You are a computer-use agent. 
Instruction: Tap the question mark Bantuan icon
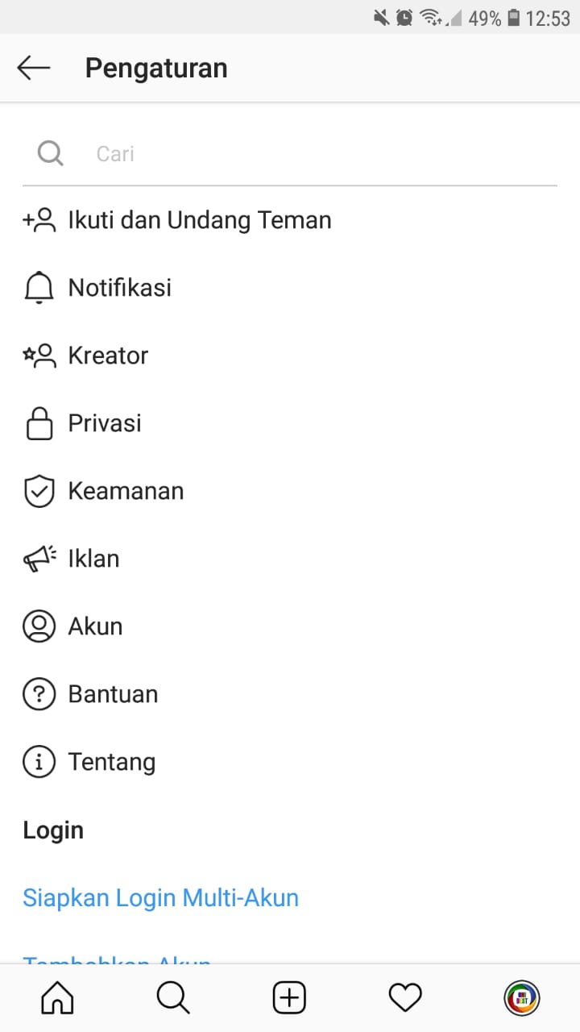click(x=39, y=694)
